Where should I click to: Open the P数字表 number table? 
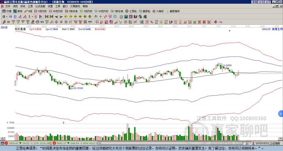point(71,11)
